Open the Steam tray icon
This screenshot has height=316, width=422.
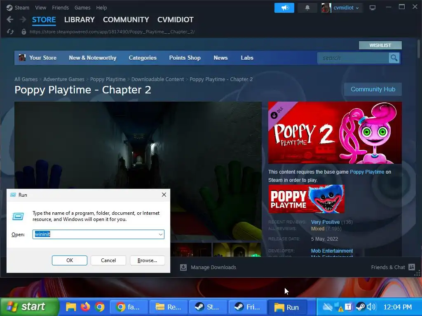point(361,307)
